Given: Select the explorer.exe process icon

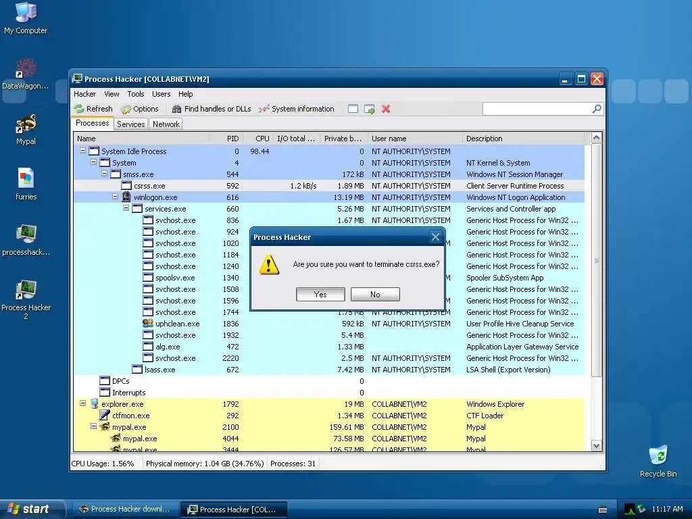Looking at the screenshot, I should [x=94, y=403].
